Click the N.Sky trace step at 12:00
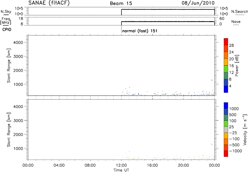Screen dimensions: 248x172 coord(121,12)
